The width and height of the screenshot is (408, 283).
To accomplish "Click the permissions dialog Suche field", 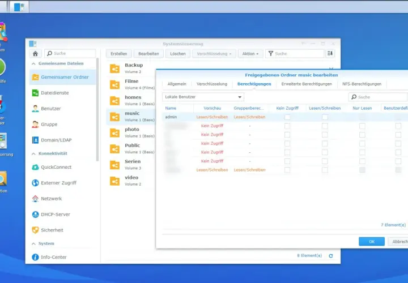I will pyautogui.click(x=378, y=97).
